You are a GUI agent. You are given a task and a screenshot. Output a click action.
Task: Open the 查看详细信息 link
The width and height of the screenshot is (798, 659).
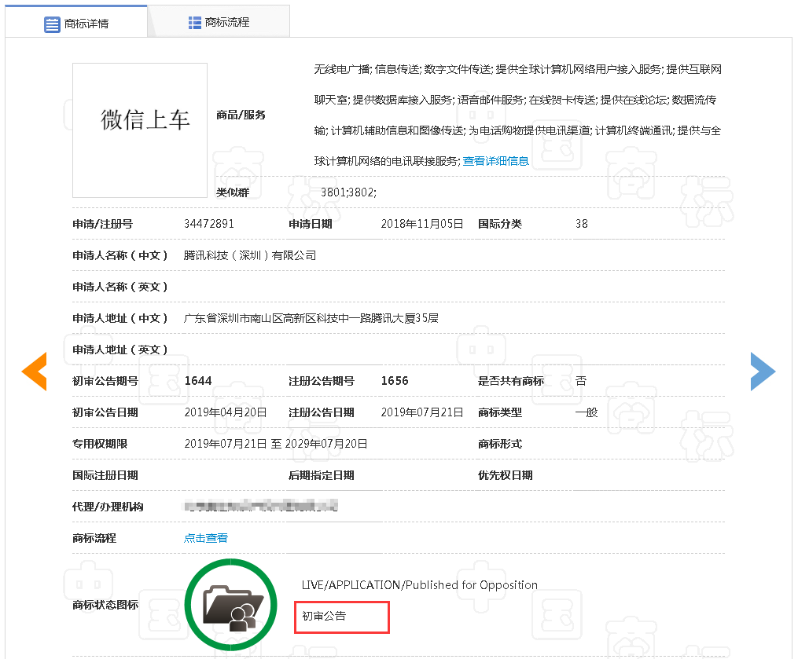tap(495, 161)
